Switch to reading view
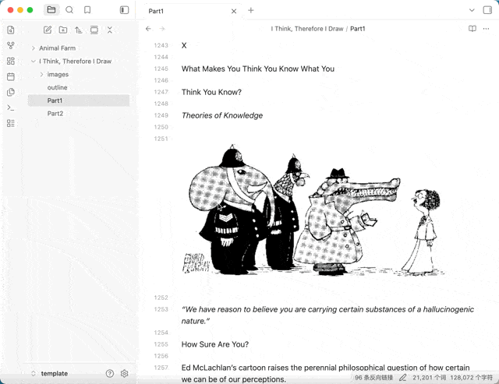The width and height of the screenshot is (499, 384). tap(472, 29)
